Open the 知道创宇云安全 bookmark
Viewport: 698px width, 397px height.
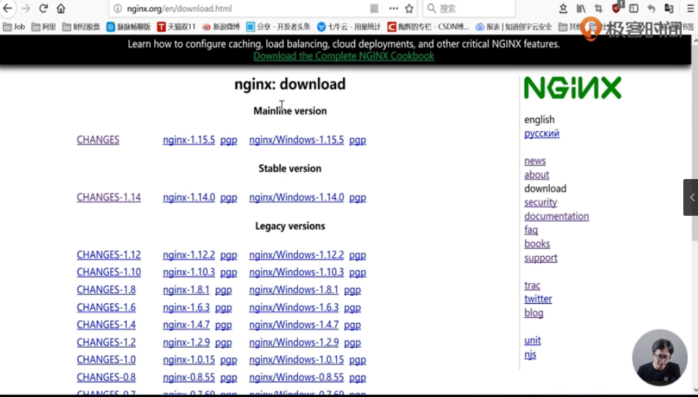click(x=514, y=26)
